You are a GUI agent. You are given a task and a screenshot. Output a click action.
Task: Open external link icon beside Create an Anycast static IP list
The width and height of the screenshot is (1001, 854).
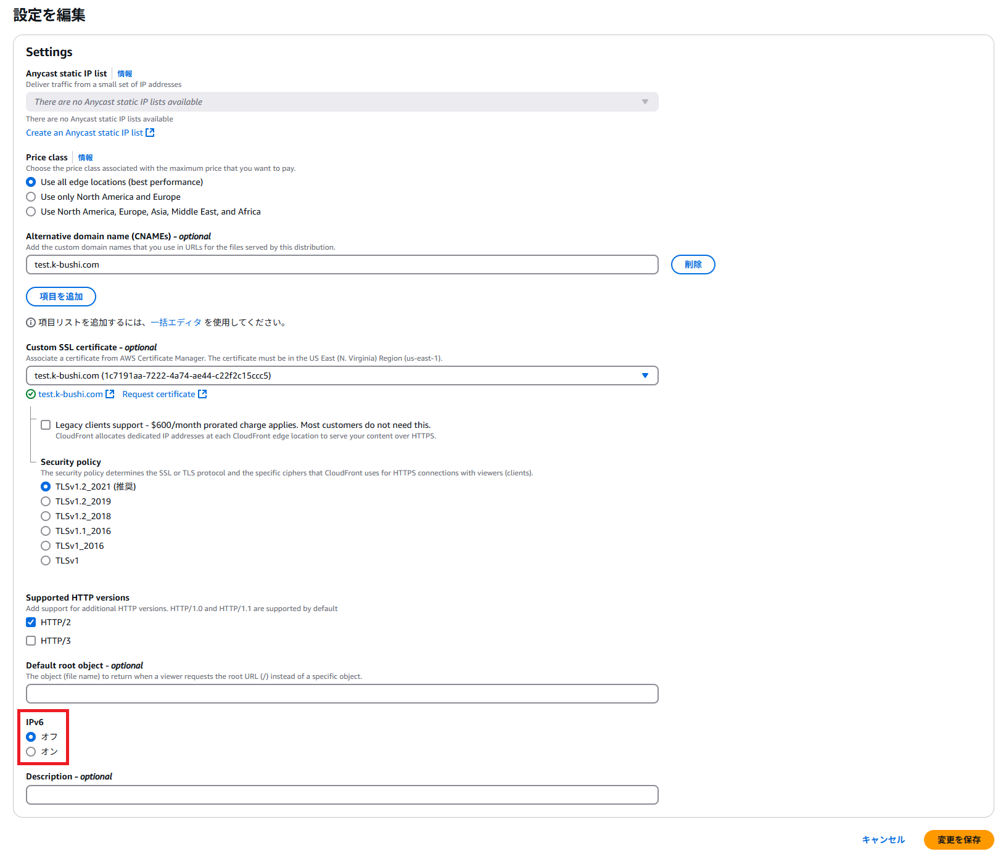(150, 133)
